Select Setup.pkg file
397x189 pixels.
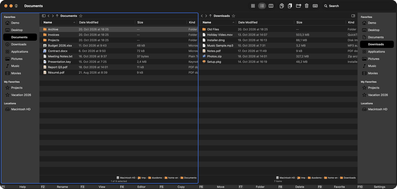(278, 62)
